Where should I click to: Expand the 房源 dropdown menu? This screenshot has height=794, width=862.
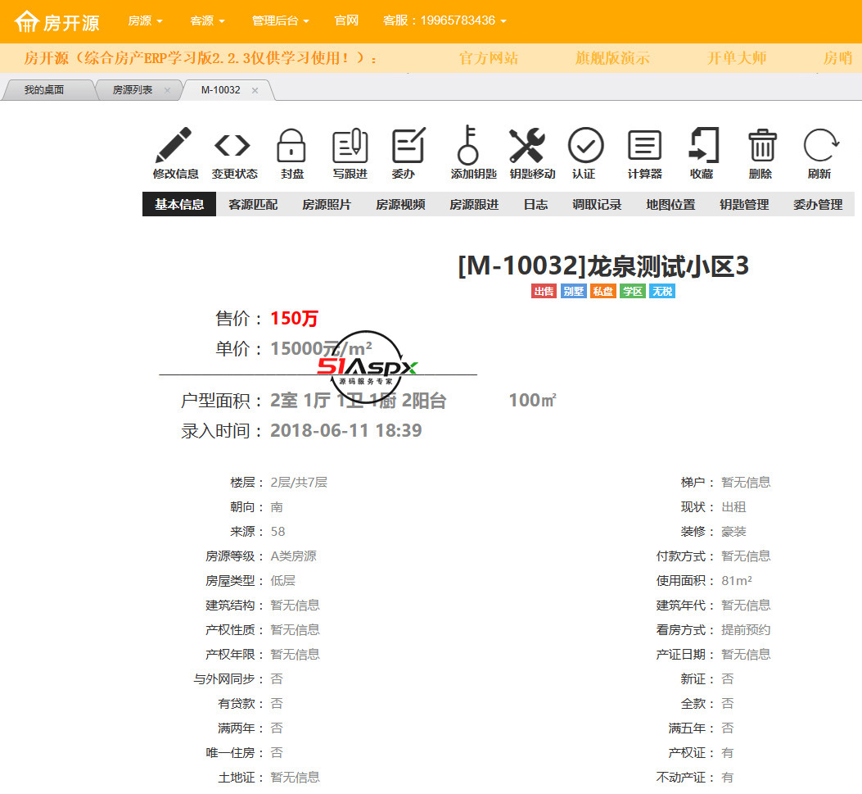[x=146, y=20]
